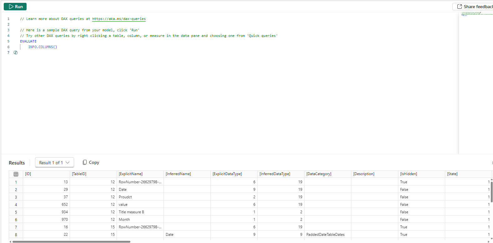Click the scroll-left arrow of results grid
Viewport: 493px width, 243px height.
point(10,241)
